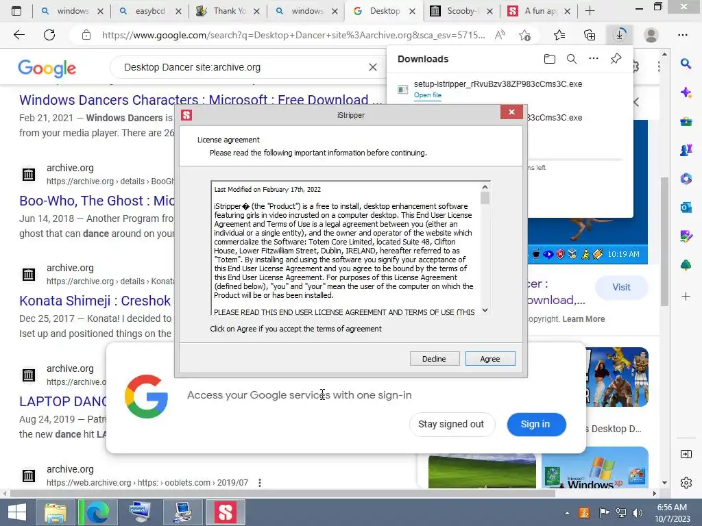The image size is (702, 526).
Task: Add this page to favorites star
Action: coord(524,35)
